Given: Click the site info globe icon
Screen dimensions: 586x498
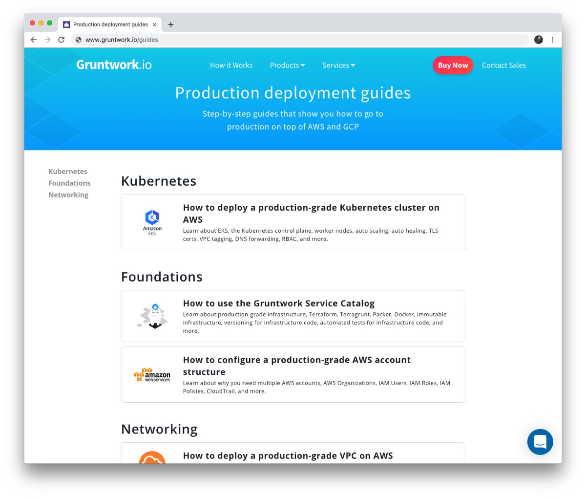Looking at the screenshot, I should coord(79,40).
